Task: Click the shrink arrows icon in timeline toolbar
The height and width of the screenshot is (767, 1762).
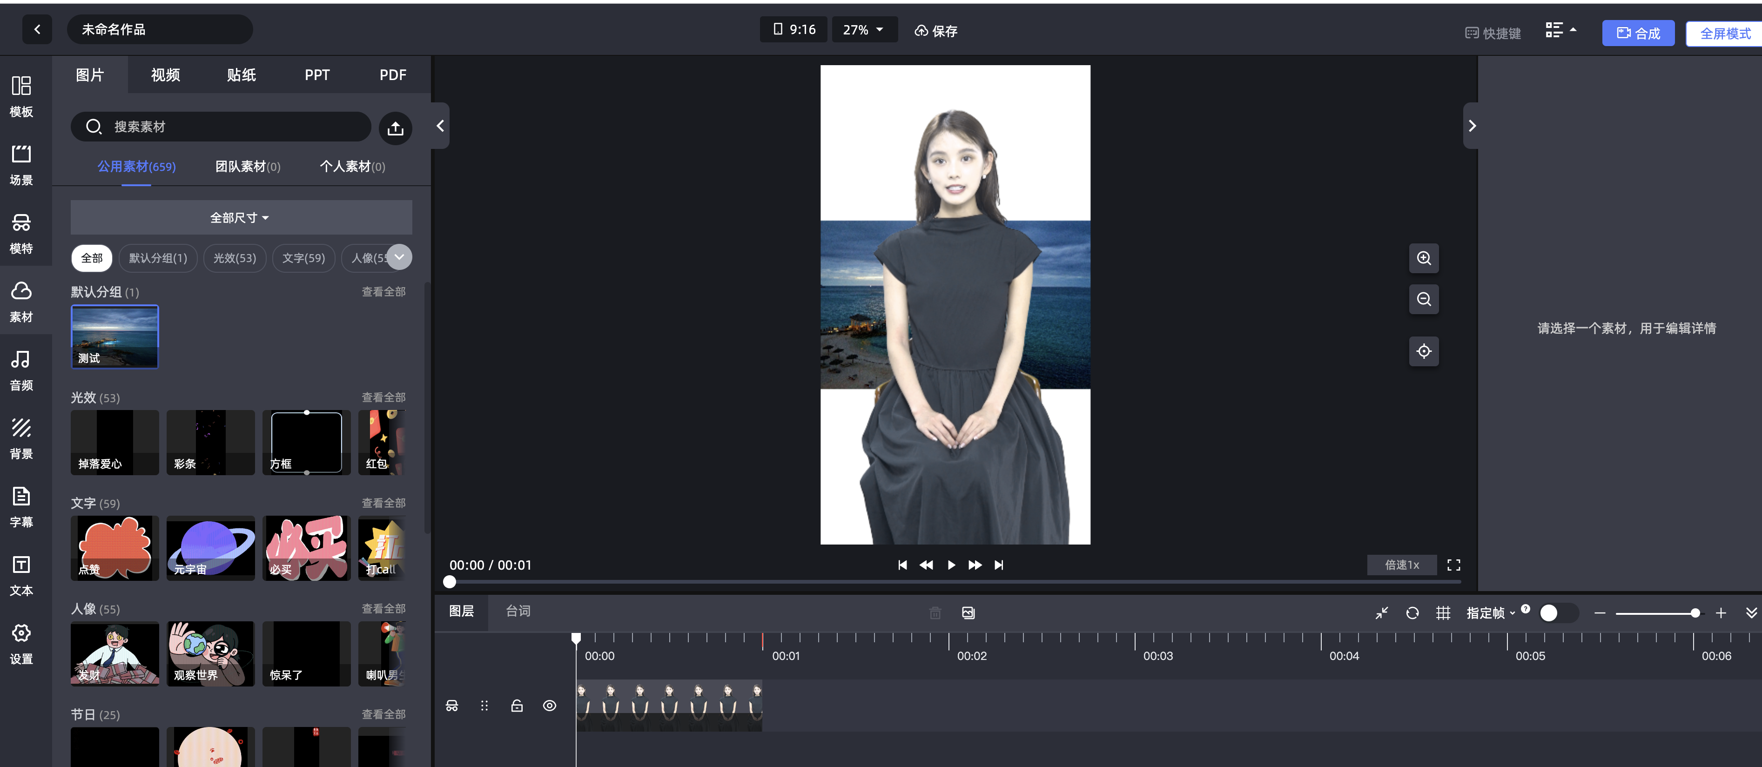Action: pyautogui.click(x=1382, y=612)
